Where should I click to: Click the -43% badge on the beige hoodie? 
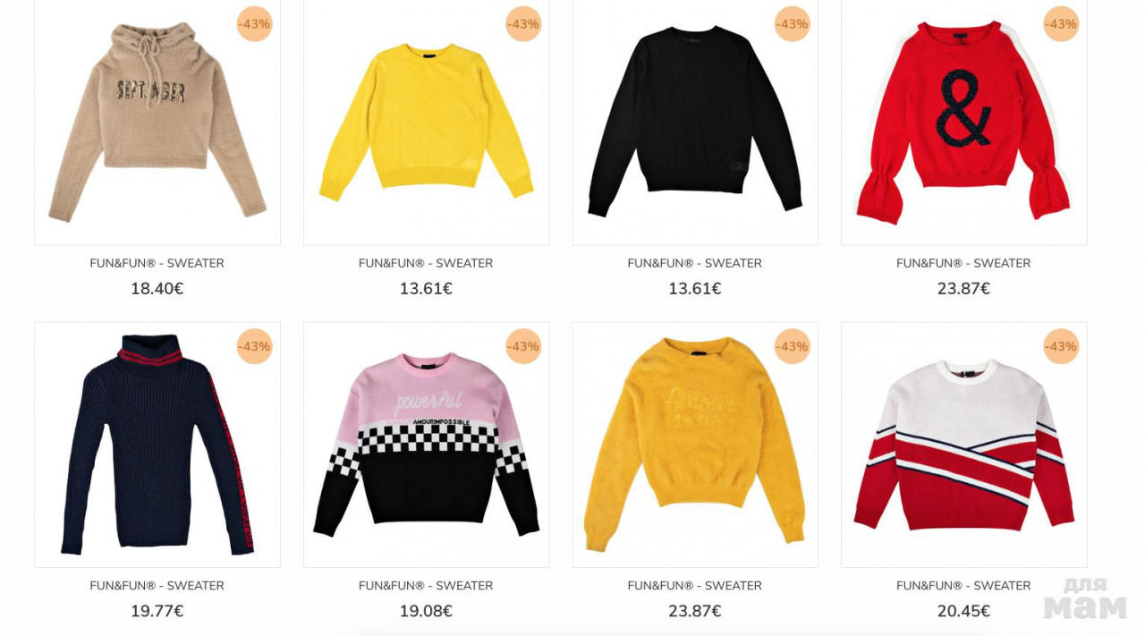tap(255, 24)
